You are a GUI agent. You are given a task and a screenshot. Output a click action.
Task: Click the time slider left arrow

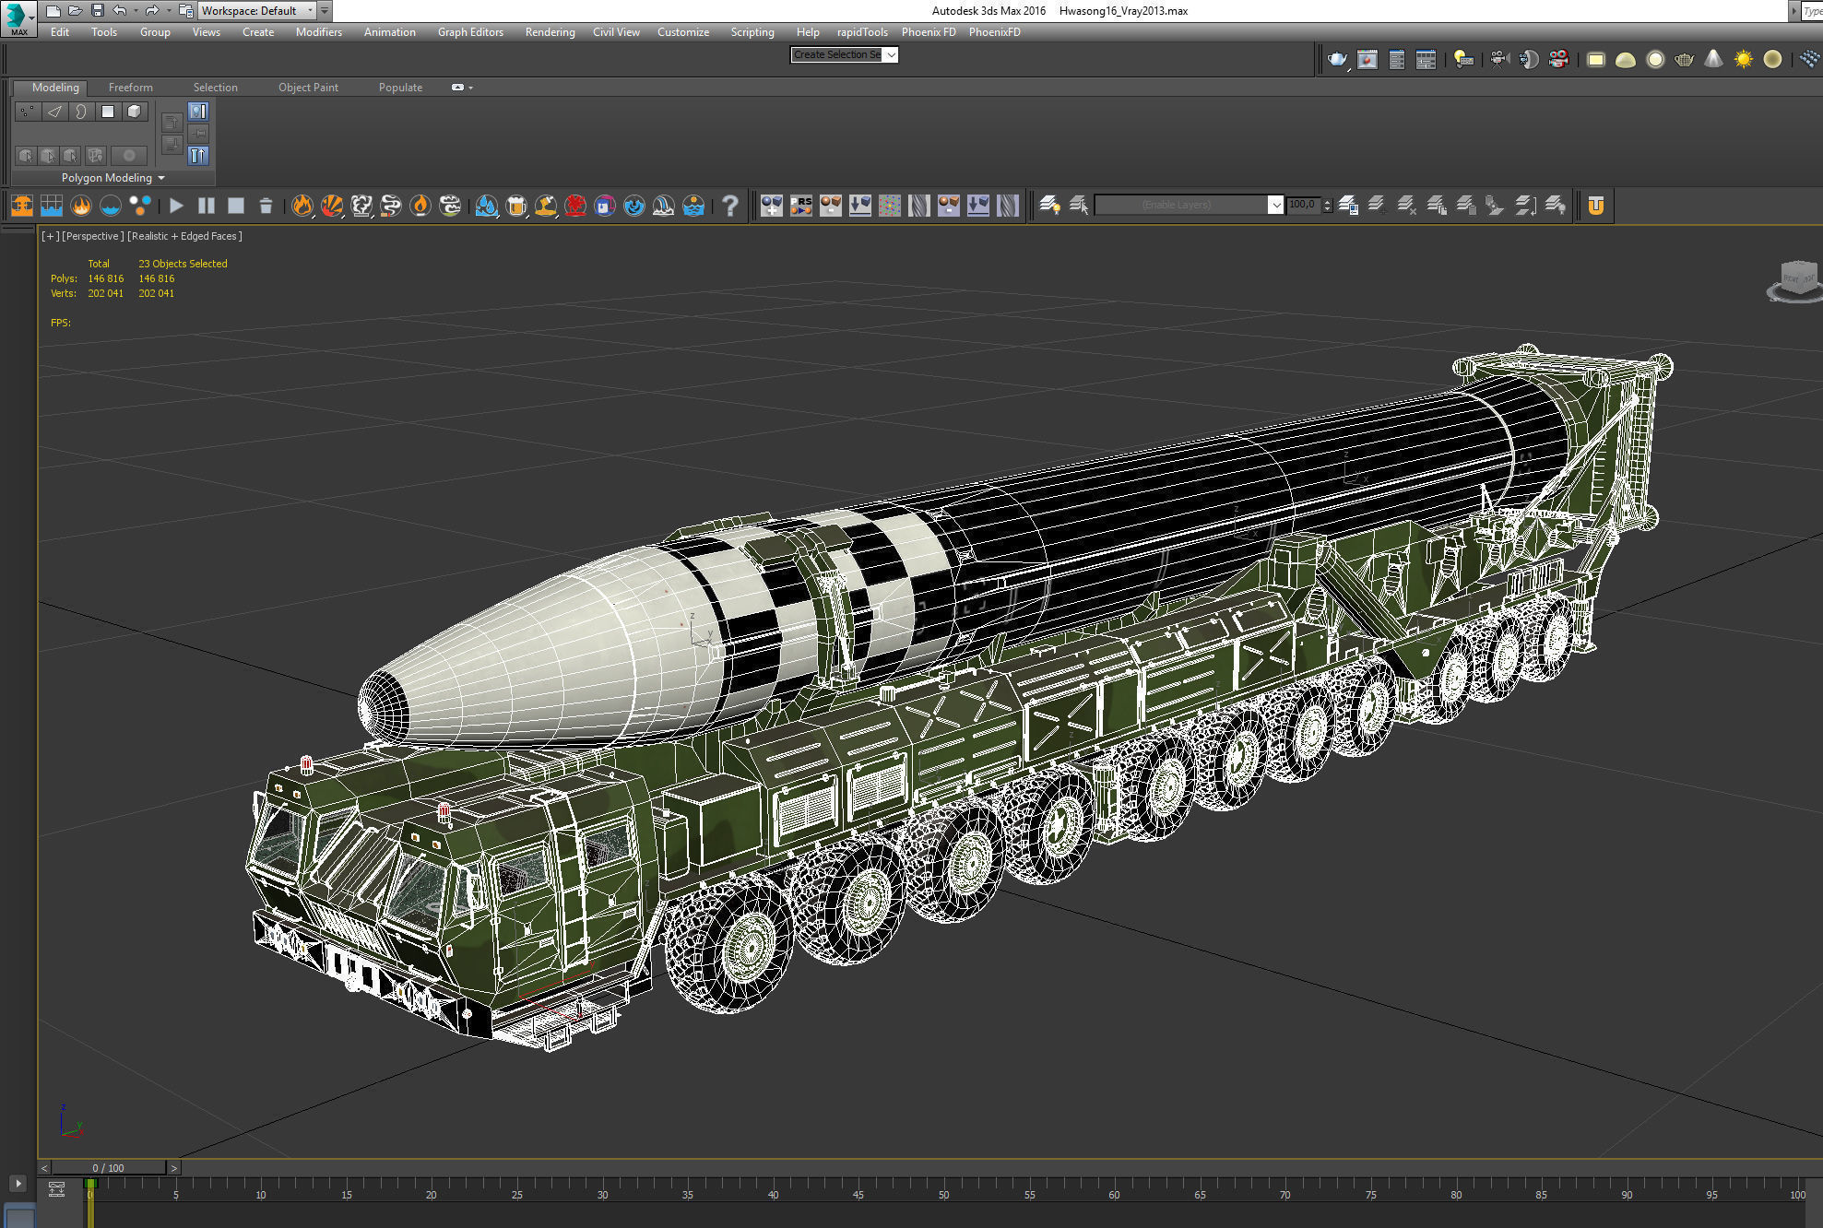pos(43,1168)
